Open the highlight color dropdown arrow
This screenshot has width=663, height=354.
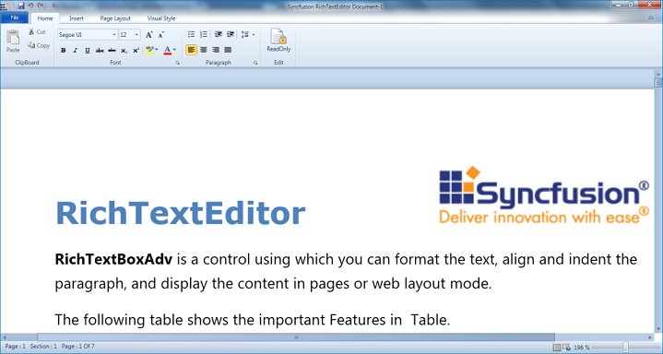pyautogui.click(x=157, y=50)
